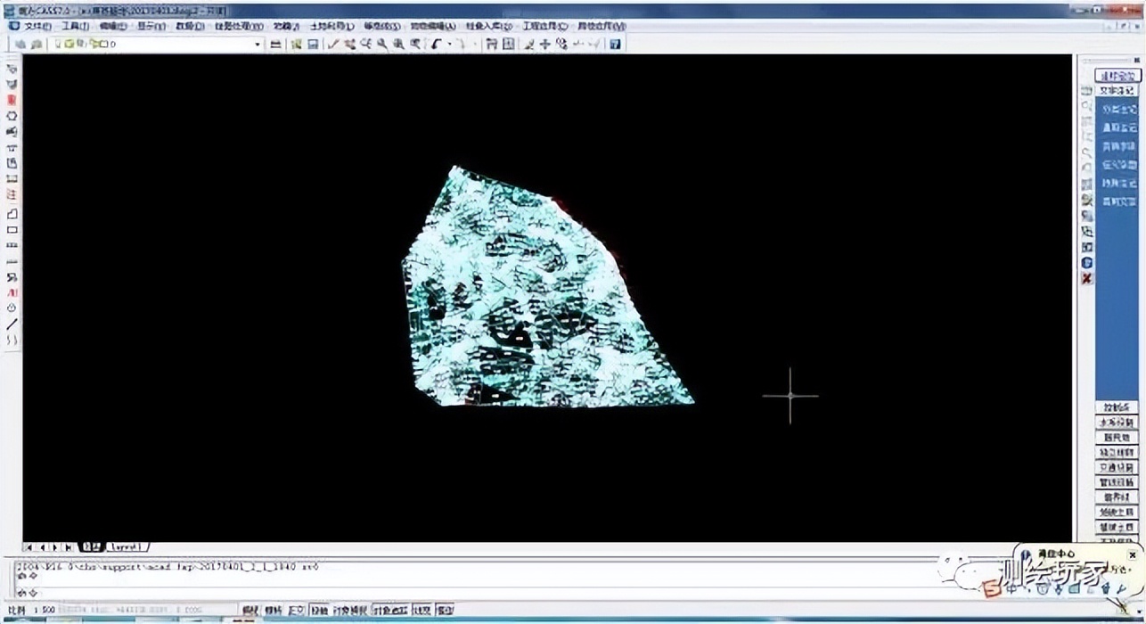Toggle 极轴 (Polar) tracking in status bar
The width and height of the screenshot is (1146, 624).
coord(319,611)
